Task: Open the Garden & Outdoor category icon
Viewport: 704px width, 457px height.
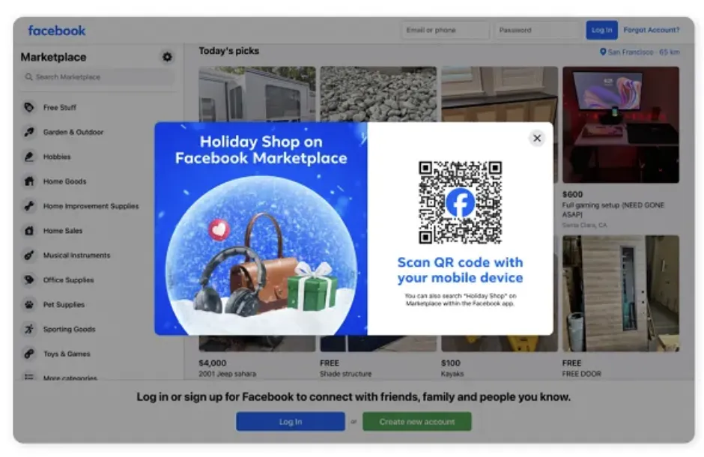Action: [x=29, y=132]
